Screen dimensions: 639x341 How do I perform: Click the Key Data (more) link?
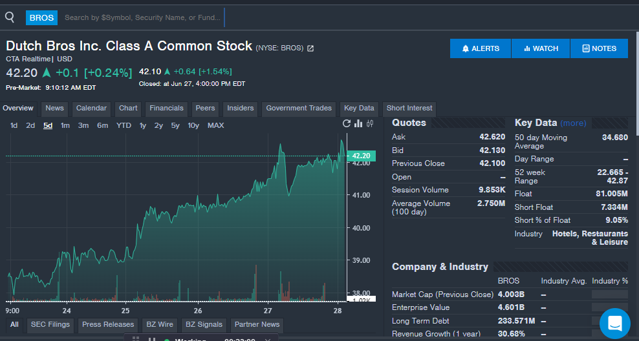click(x=574, y=123)
